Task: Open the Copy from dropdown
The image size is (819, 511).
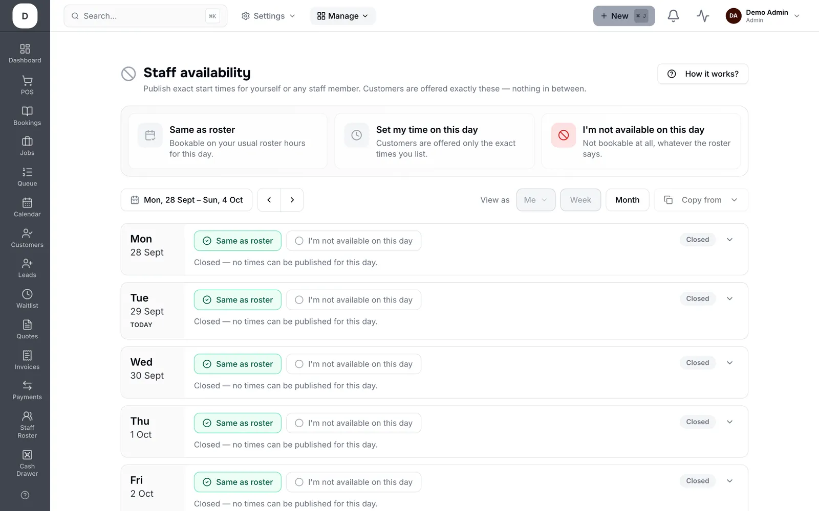Action: [701, 200]
